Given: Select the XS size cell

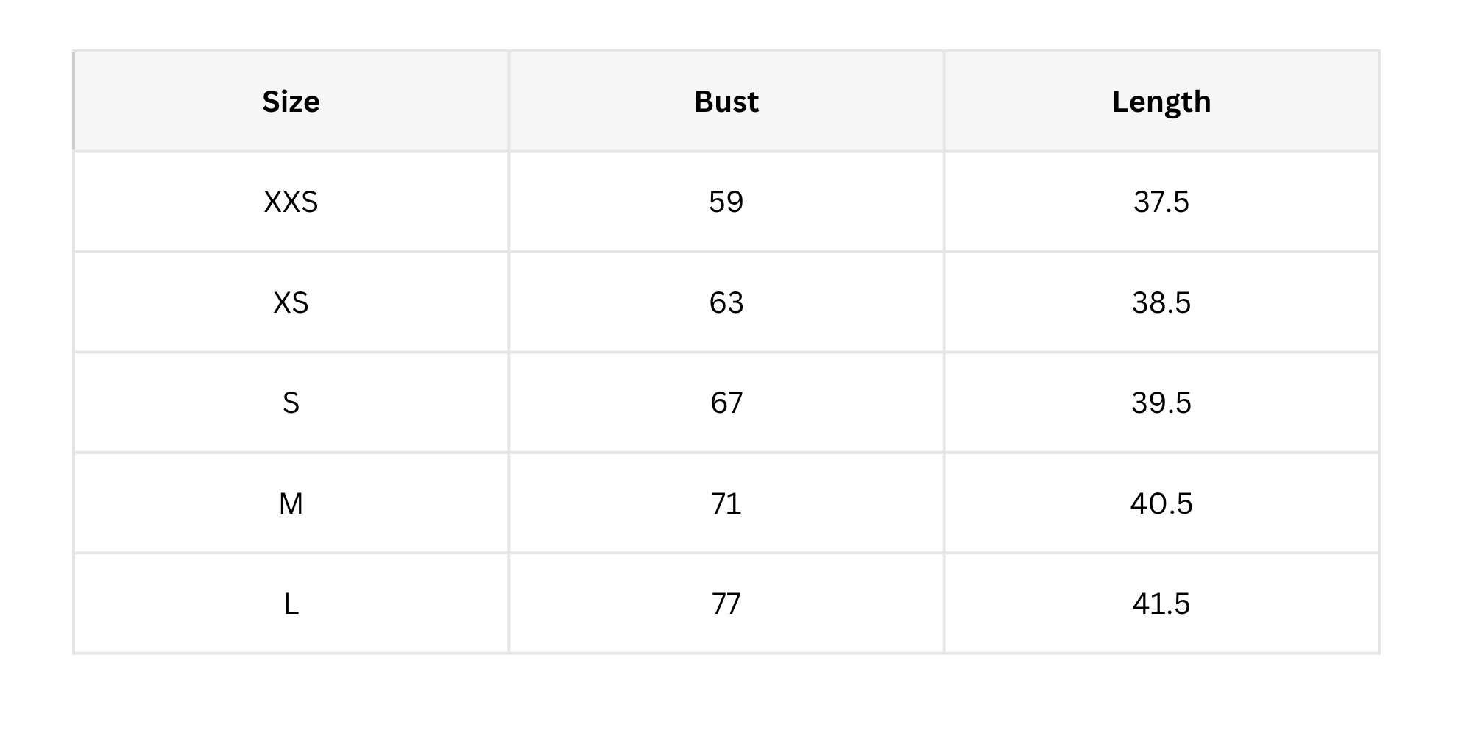Looking at the screenshot, I should pos(291,302).
